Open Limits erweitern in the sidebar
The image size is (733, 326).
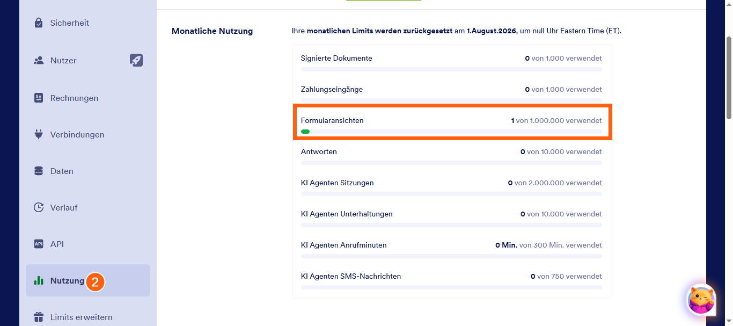point(88,317)
